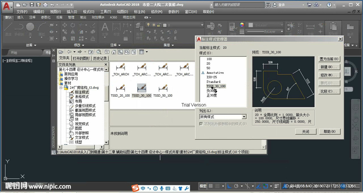Click the ByLayer object color swatch

pyautogui.click(x=251, y=25)
